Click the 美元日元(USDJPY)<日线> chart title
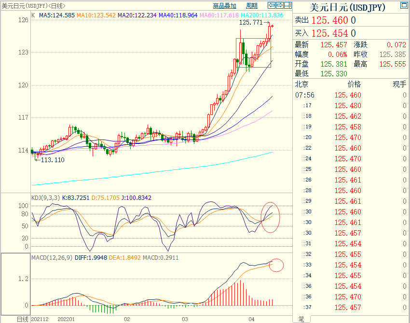 [34, 6]
